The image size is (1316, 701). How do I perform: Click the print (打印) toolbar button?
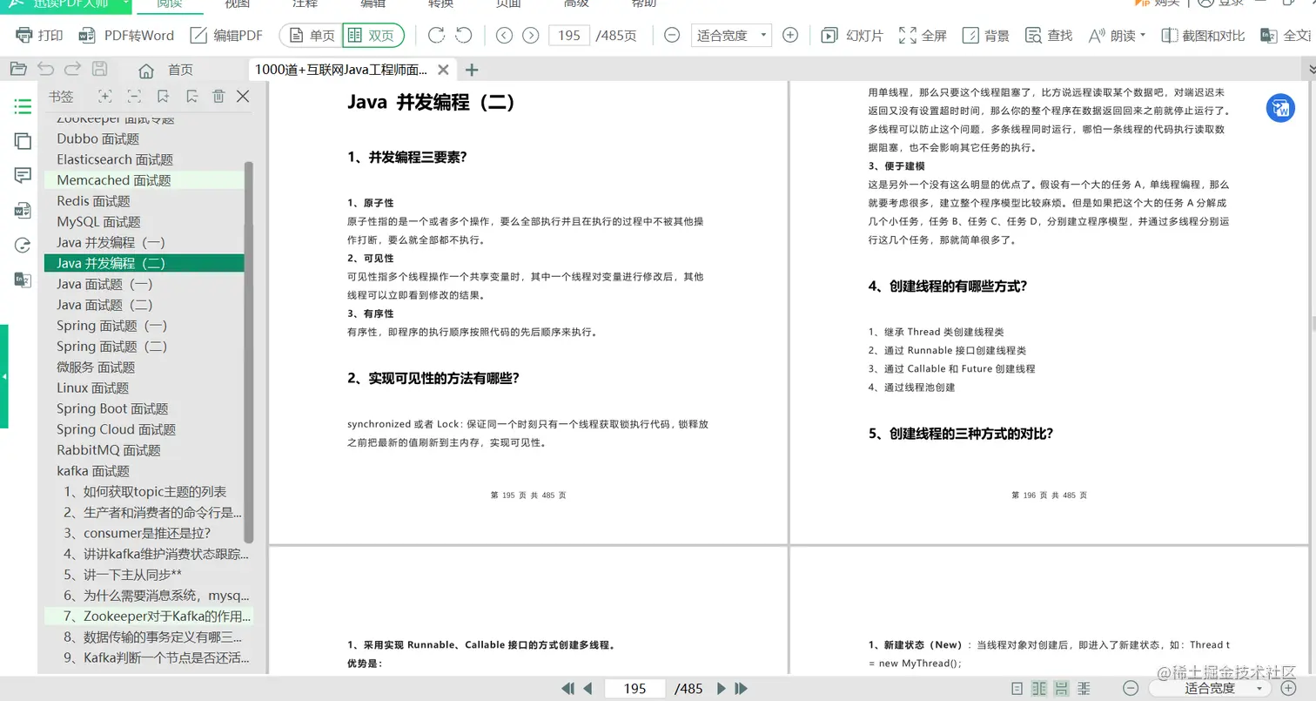tap(40, 36)
